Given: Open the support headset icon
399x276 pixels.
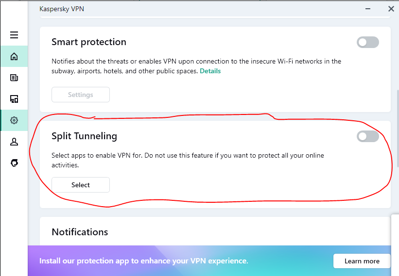Looking at the screenshot, I should (x=14, y=163).
